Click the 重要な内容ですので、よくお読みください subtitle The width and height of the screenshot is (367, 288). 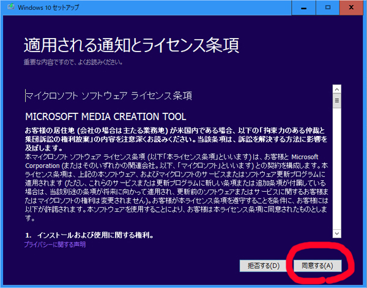click(x=73, y=62)
